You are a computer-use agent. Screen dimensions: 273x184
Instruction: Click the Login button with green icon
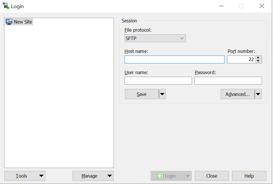click(x=167, y=176)
